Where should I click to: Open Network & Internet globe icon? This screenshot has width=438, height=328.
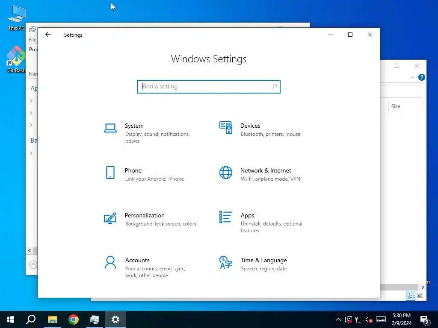click(226, 173)
